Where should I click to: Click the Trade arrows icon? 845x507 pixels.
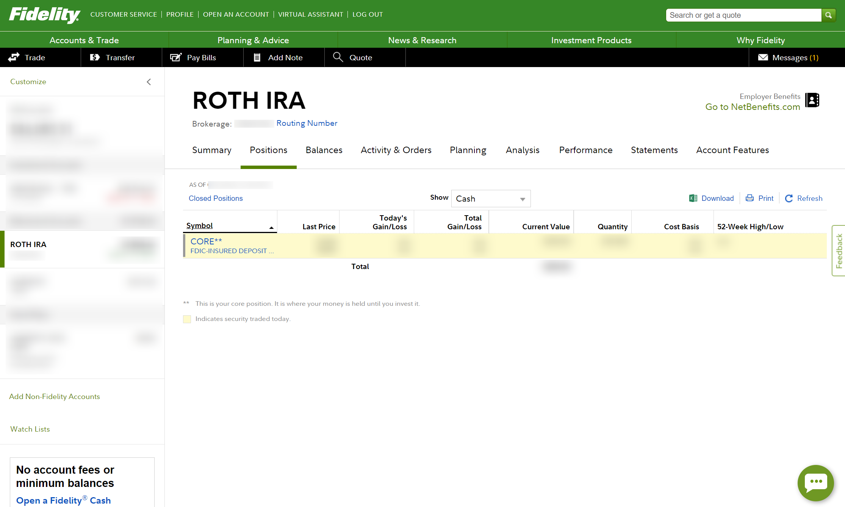pos(14,57)
